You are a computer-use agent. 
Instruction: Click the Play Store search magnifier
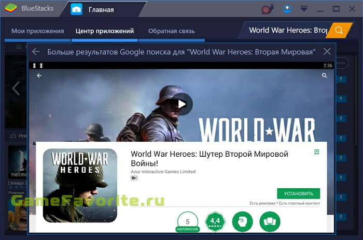(324, 76)
